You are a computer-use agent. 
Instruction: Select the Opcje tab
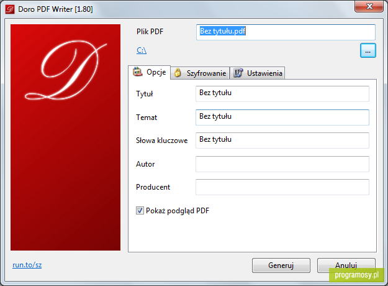tap(149, 72)
